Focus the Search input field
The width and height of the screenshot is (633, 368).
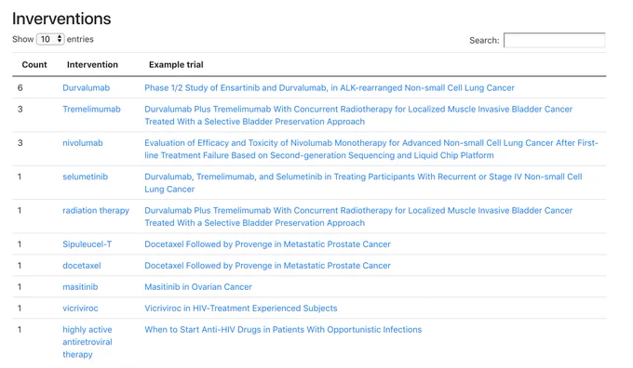tap(554, 40)
